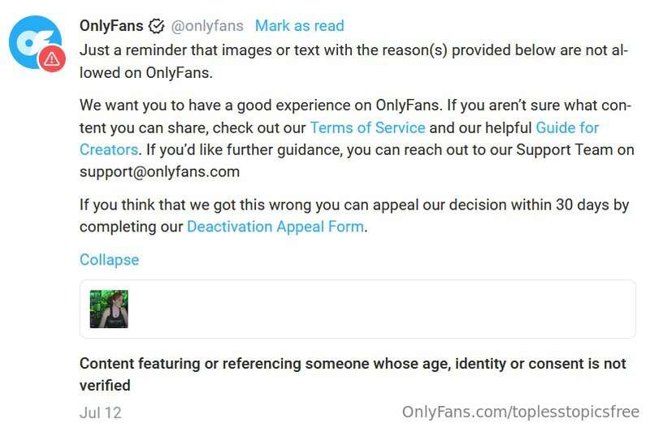This screenshot has width=650, height=432.
Task: Open the Guide for Creators link
Action: point(567,127)
